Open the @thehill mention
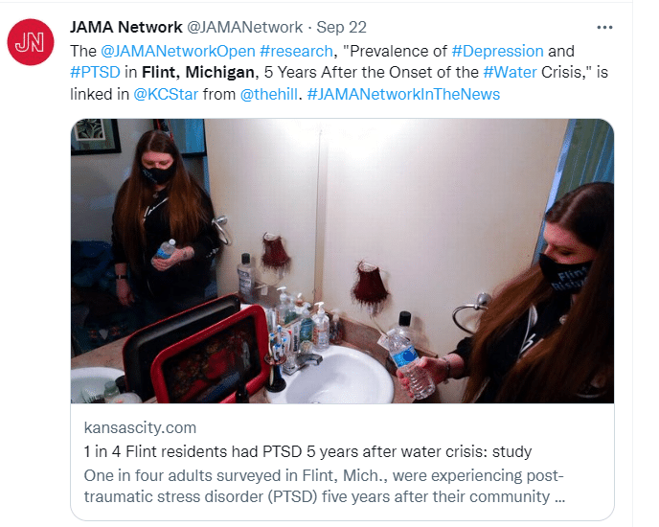 click(x=269, y=94)
